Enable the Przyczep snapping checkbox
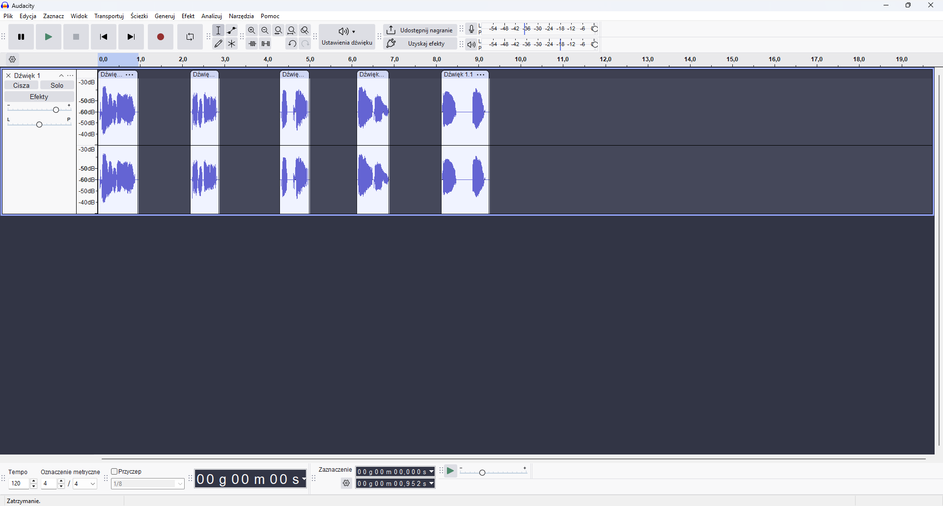Screen dimensions: 943x506 (113, 471)
